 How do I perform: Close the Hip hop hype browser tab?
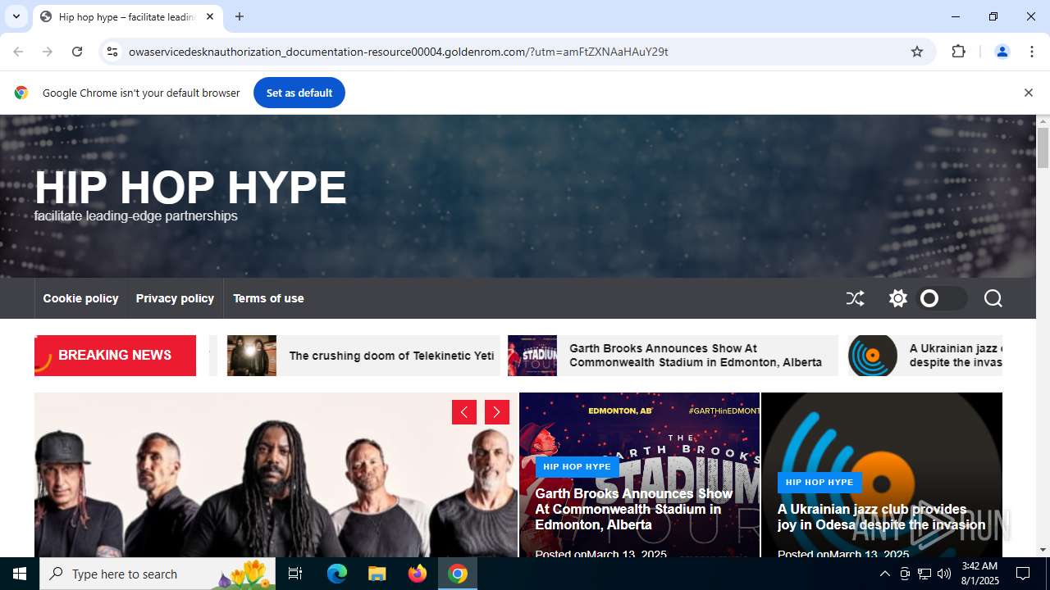click(x=210, y=16)
